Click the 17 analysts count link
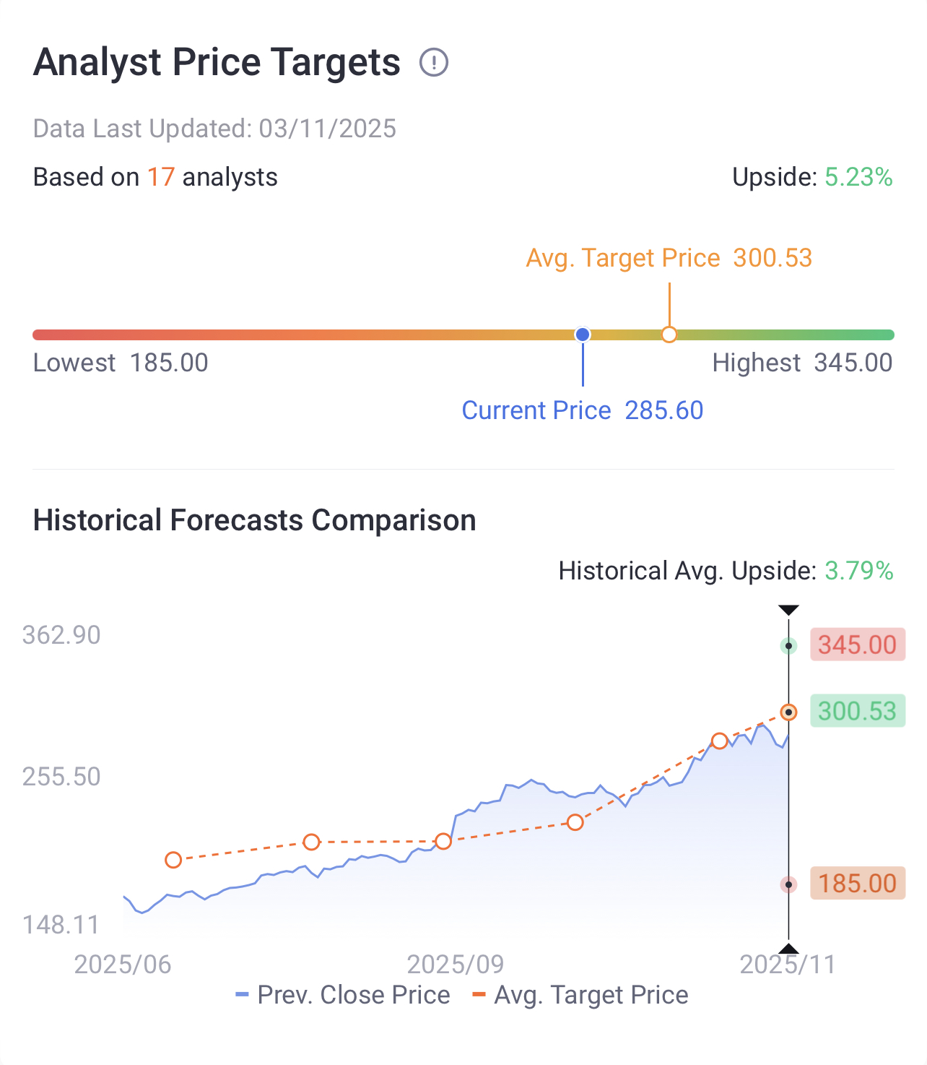This screenshot has height=1065, width=927. [x=161, y=177]
